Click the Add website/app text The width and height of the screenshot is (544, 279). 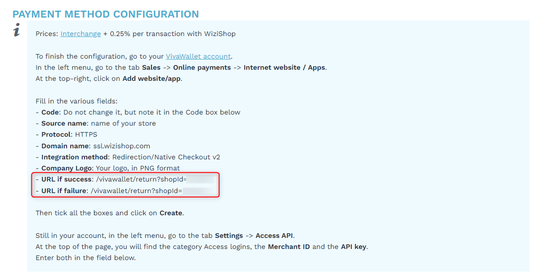[151, 79]
